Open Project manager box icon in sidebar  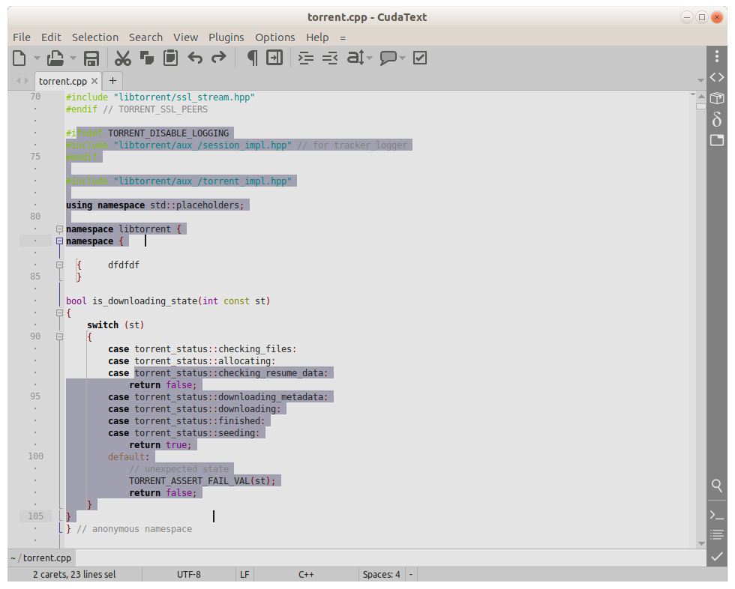point(717,98)
